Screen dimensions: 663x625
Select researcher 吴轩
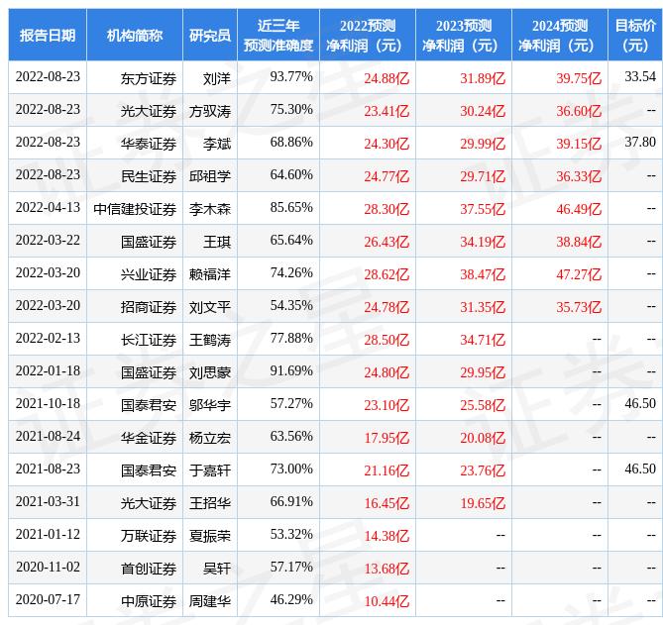click(x=217, y=569)
